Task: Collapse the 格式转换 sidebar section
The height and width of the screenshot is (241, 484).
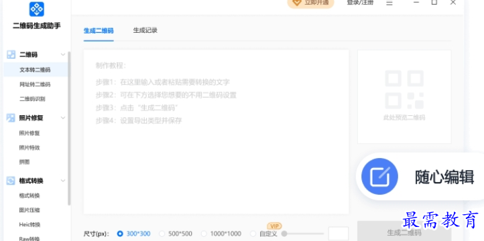Action: click(x=63, y=181)
